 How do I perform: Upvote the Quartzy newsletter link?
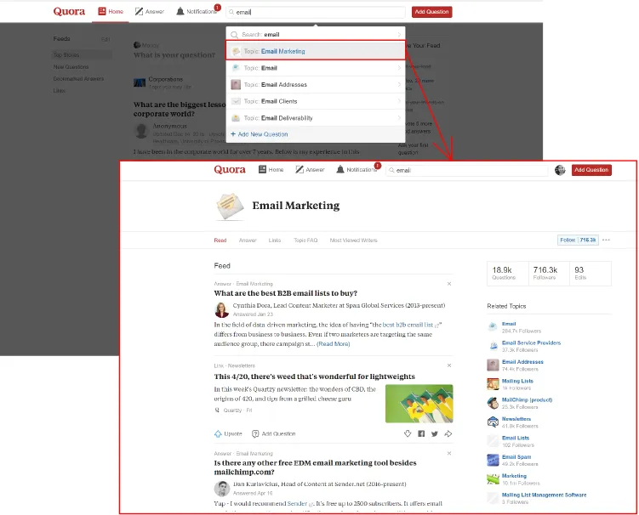[x=228, y=433]
